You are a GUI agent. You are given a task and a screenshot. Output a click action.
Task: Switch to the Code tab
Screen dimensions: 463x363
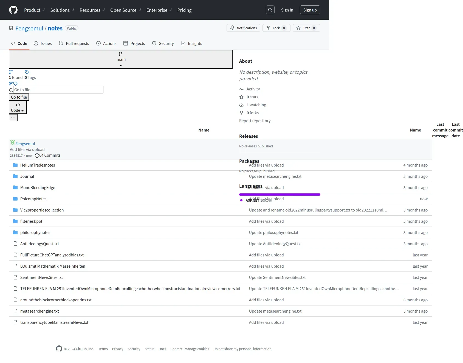point(19,43)
